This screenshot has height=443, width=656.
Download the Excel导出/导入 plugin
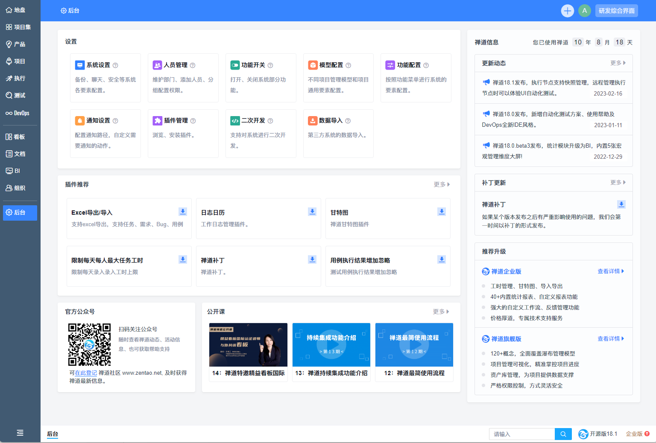[183, 212]
